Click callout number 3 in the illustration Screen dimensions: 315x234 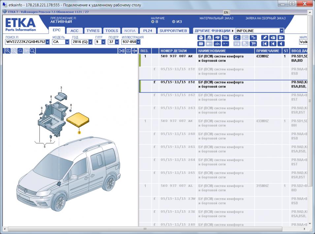pos(61,87)
